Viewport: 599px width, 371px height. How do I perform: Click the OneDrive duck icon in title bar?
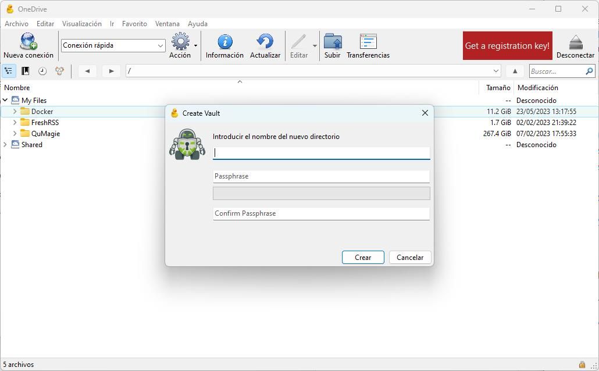[x=10, y=9]
